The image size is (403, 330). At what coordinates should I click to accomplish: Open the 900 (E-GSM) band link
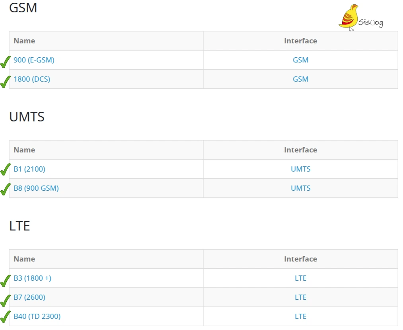[x=34, y=60]
